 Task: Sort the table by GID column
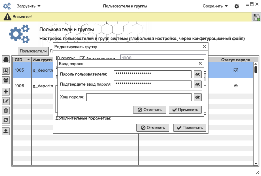tap(22, 60)
